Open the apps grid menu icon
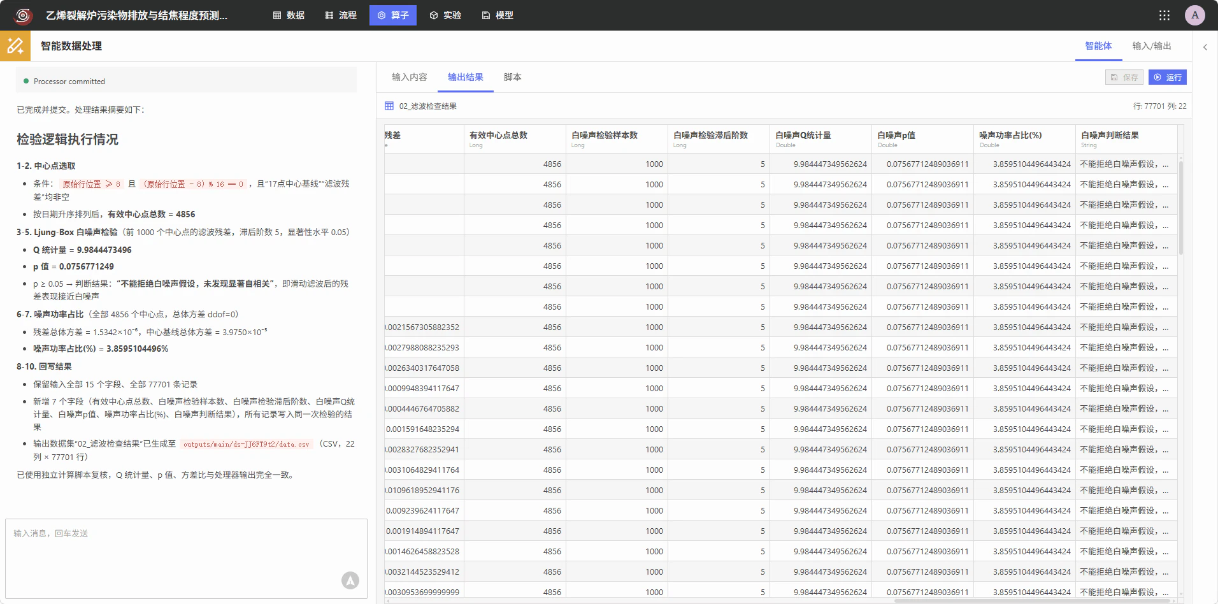1218x604 pixels. click(x=1164, y=15)
